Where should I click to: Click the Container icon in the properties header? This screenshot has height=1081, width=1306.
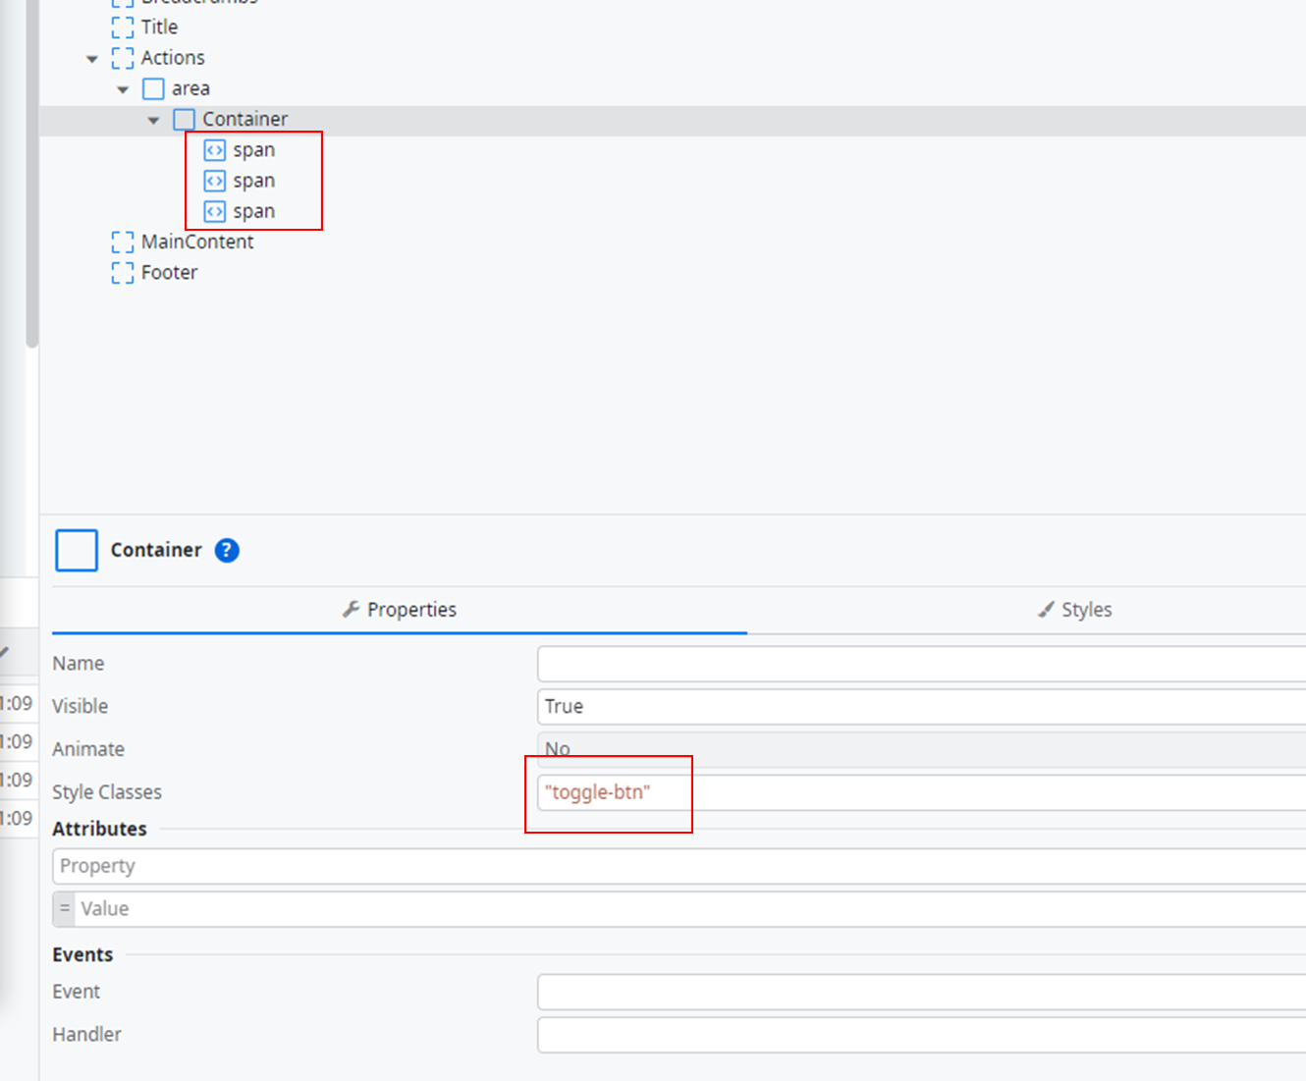(x=76, y=550)
